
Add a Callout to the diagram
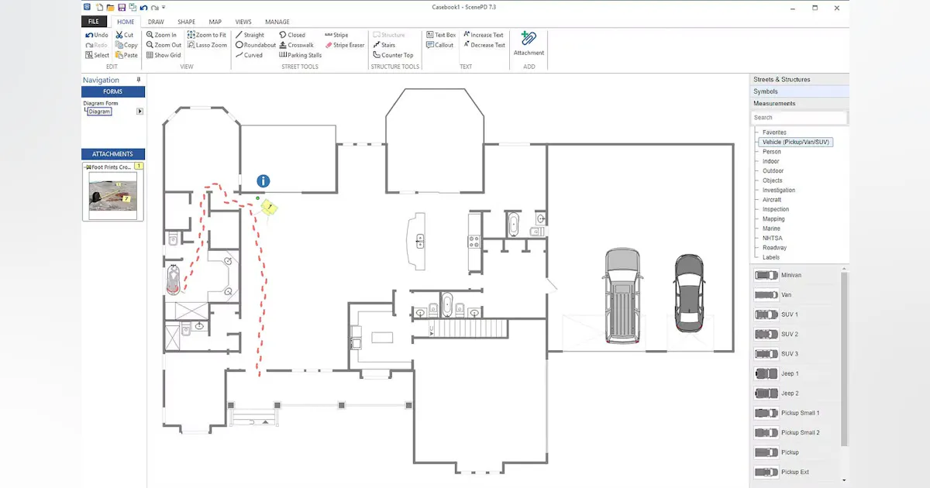point(439,45)
